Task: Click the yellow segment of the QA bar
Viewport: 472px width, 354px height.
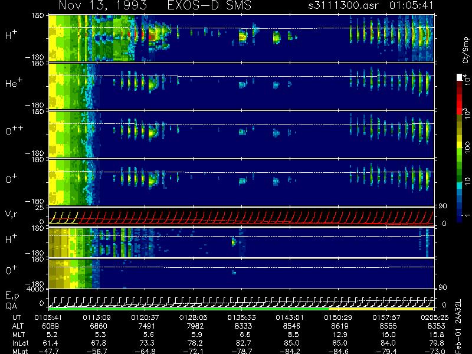Action: pos(381,309)
